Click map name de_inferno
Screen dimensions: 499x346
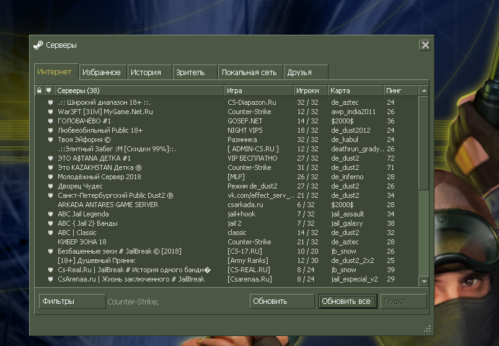347,177
